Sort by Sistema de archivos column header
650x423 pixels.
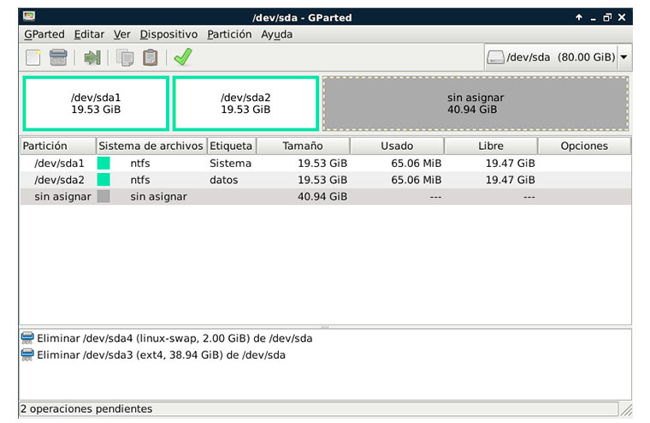[151, 146]
